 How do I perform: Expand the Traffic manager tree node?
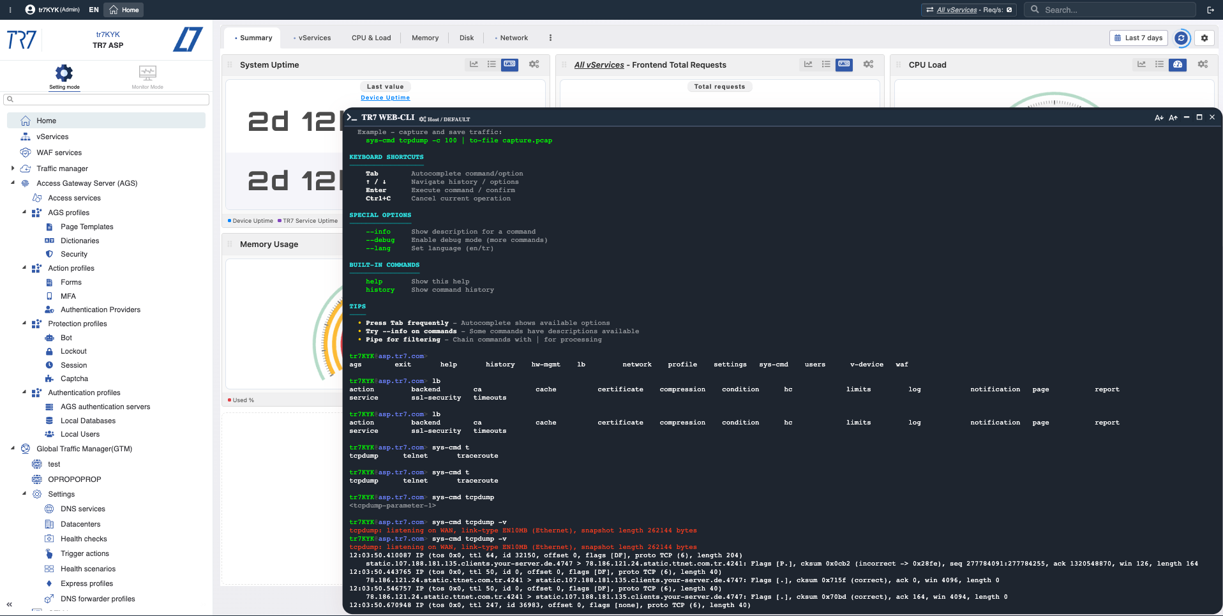coord(13,169)
